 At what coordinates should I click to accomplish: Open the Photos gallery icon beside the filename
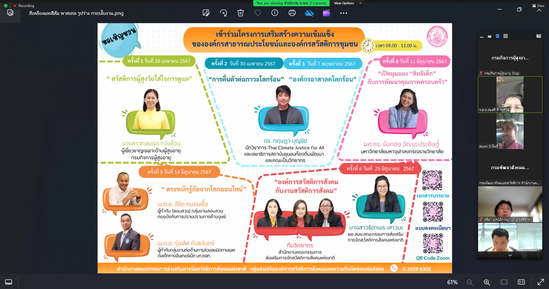[x=10, y=13]
